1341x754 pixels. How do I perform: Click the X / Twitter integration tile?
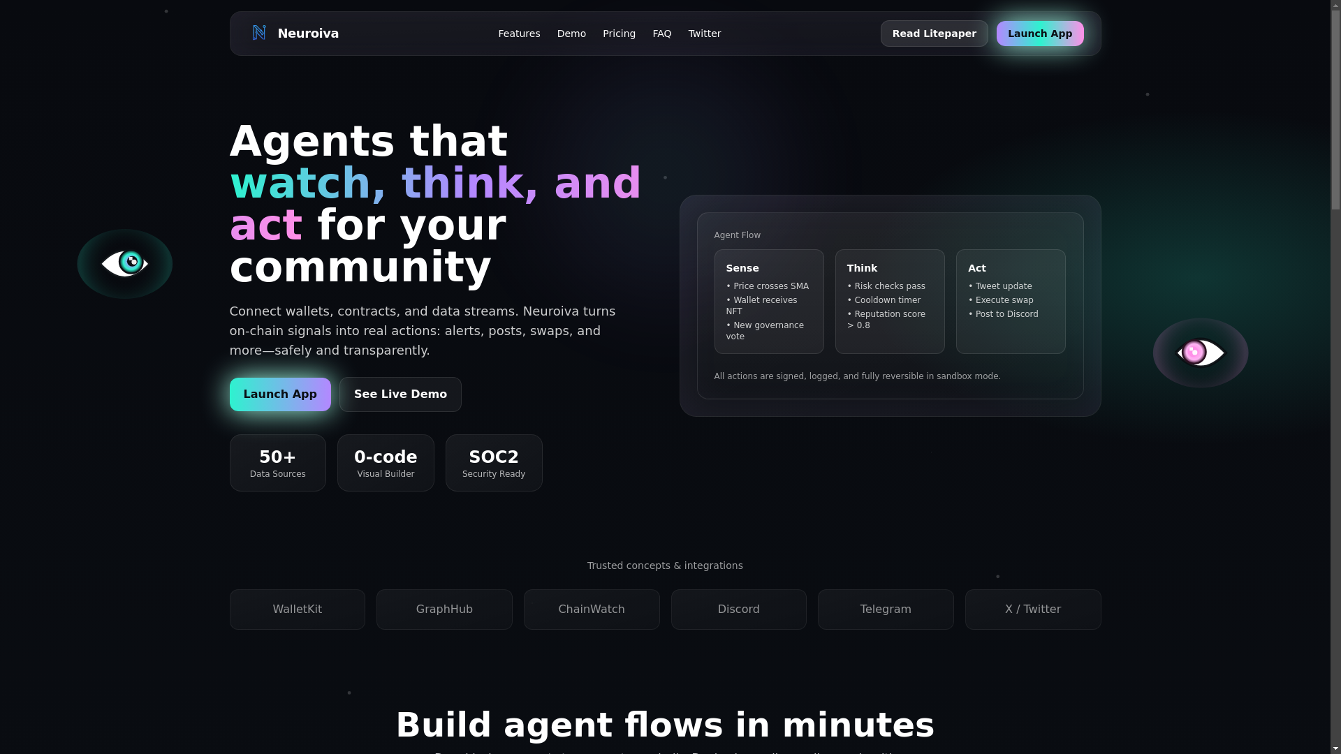point(1033,609)
